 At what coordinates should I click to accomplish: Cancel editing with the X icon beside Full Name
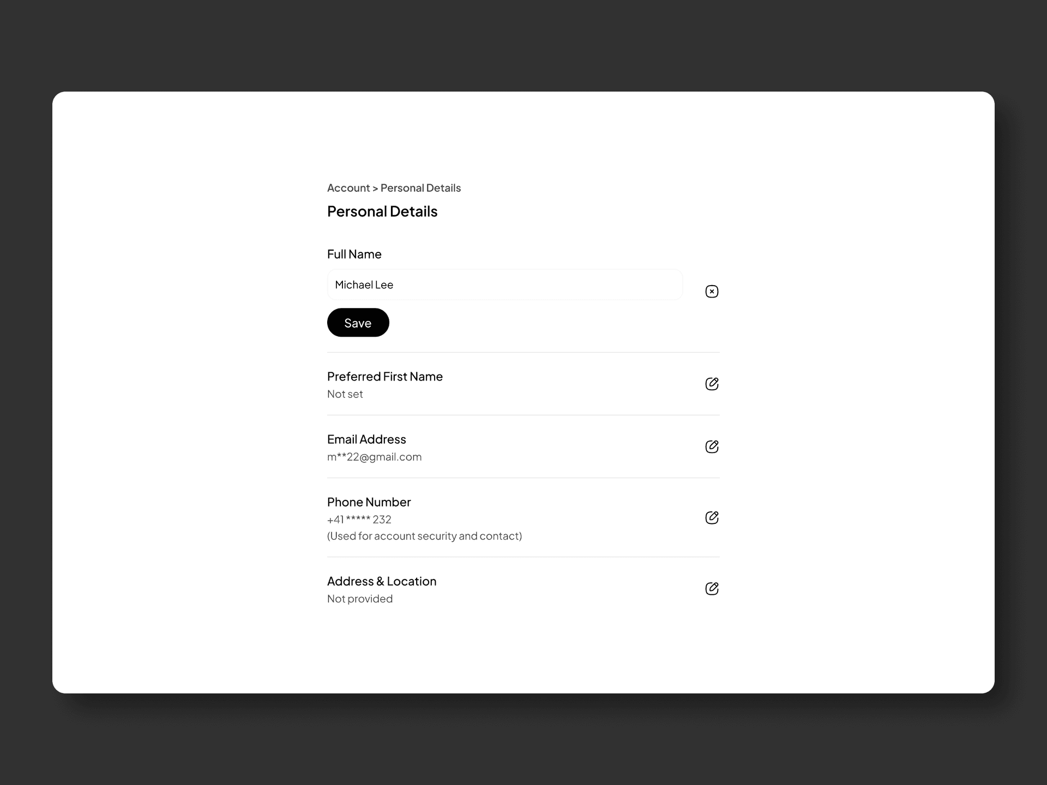click(712, 291)
